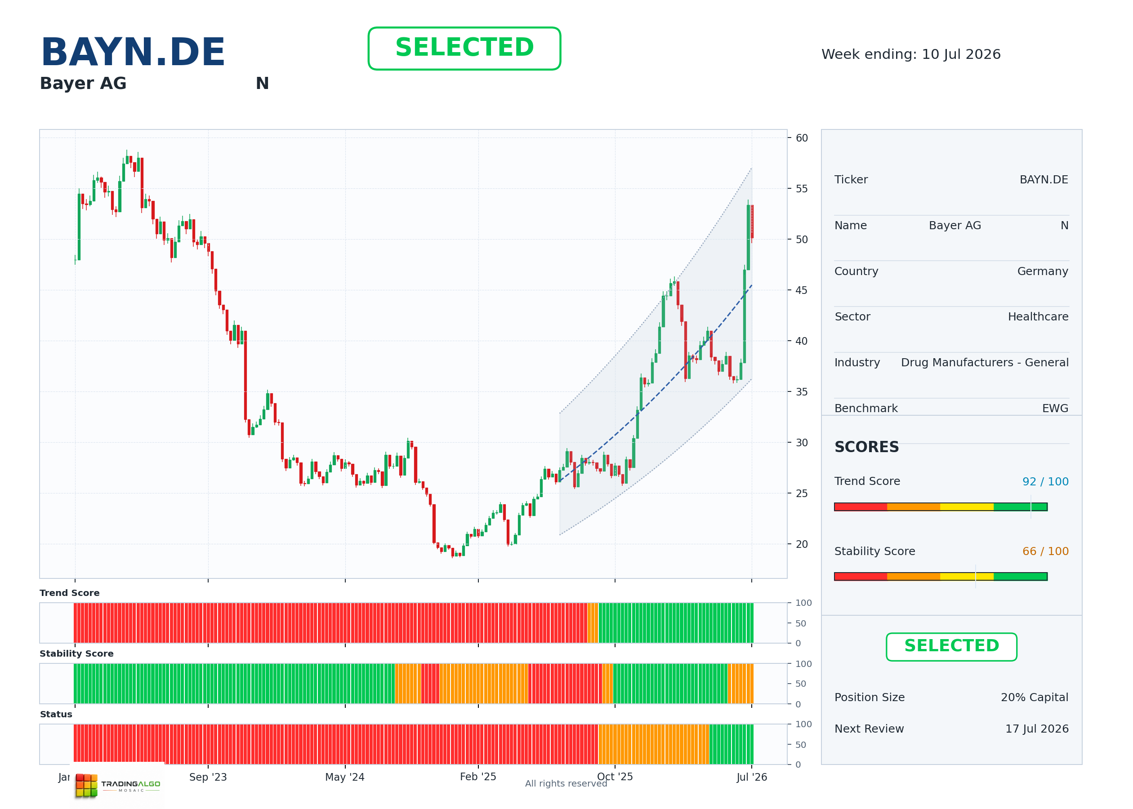Image resolution: width=1133 pixels, height=809 pixels.
Task: Click the orange segment of the Status history
Action: coord(653,744)
